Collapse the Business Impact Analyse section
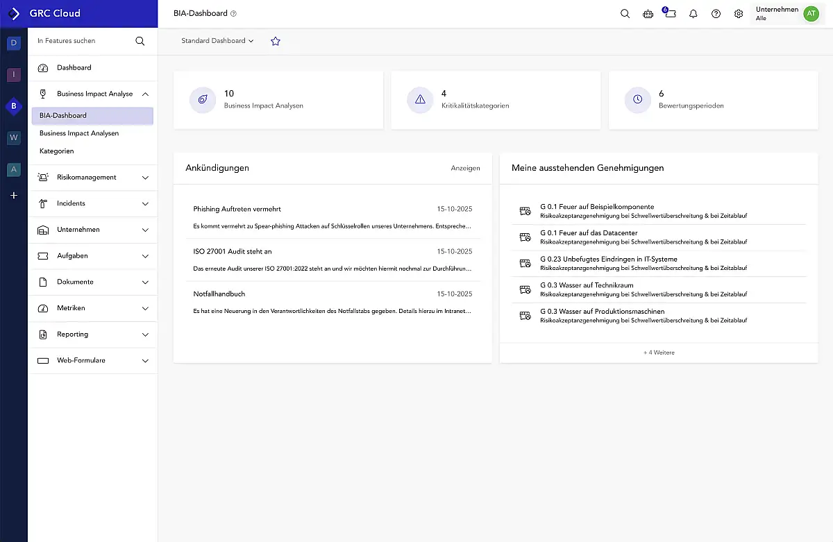Screen dimensions: 833x542 (x=145, y=94)
